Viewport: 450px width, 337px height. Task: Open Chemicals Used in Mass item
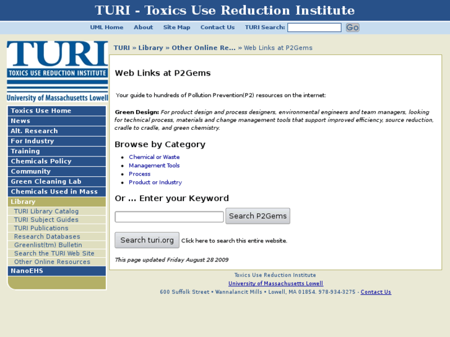click(57, 192)
